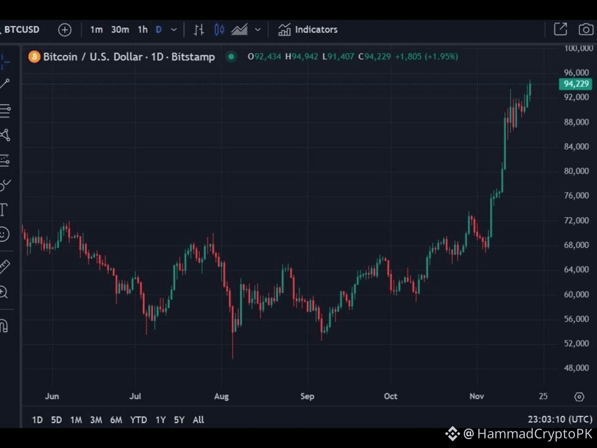Take a chart snapshot with camera icon
The width and height of the screenshot is (597, 448).
pyautogui.click(x=585, y=30)
